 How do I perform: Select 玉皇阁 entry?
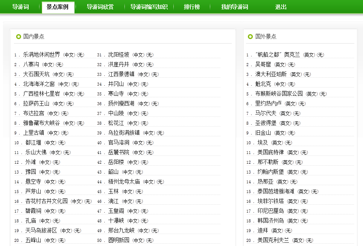[116, 211]
